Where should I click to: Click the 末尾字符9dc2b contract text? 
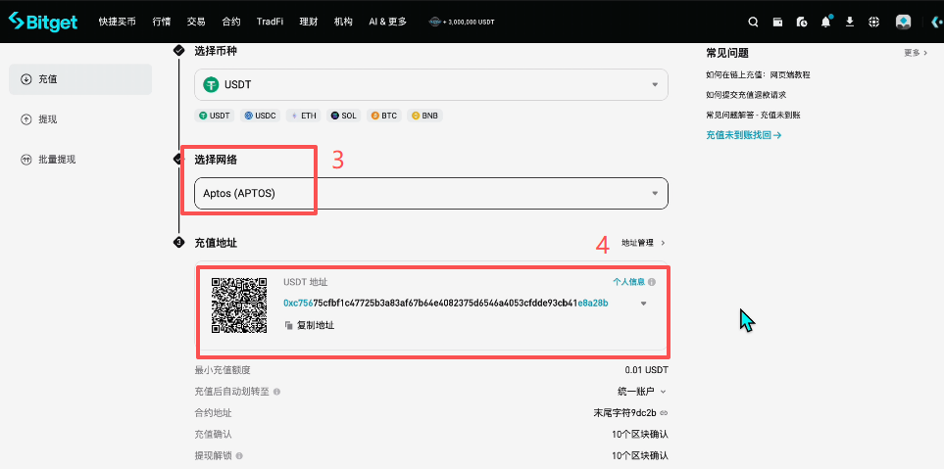[x=625, y=413]
